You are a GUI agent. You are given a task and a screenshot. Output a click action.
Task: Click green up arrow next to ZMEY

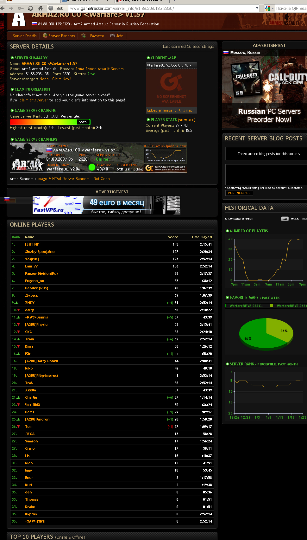pyautogui.click(x=17, y=303)
